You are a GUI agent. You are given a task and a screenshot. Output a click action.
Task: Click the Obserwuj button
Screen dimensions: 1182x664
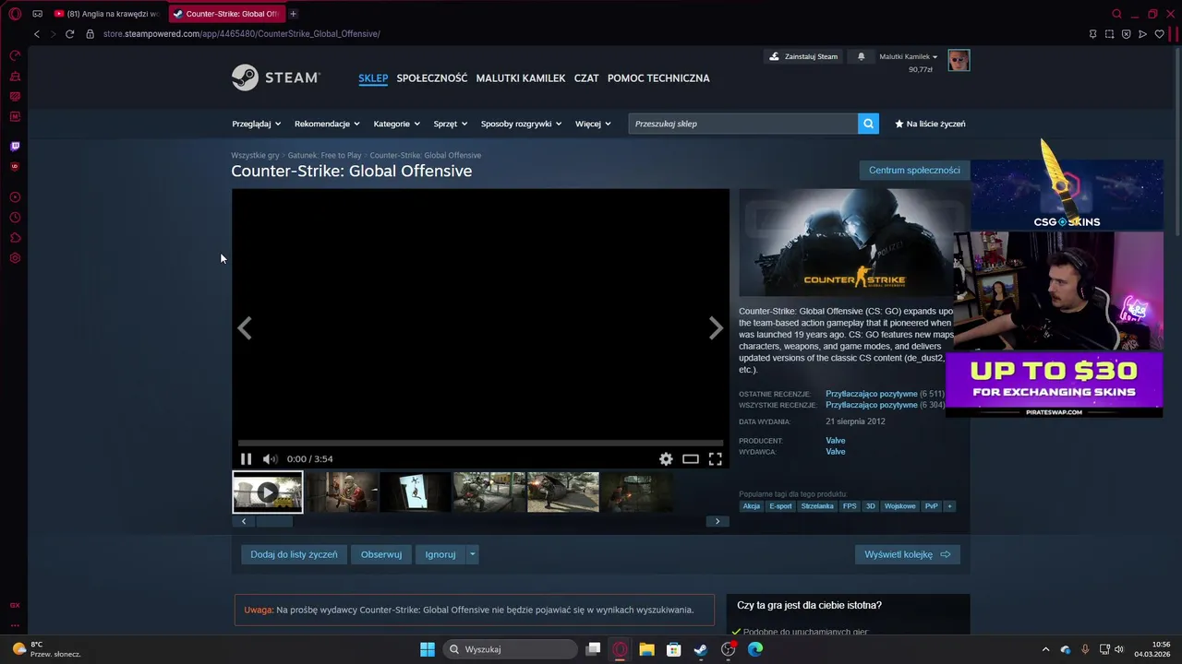[381, 554]
